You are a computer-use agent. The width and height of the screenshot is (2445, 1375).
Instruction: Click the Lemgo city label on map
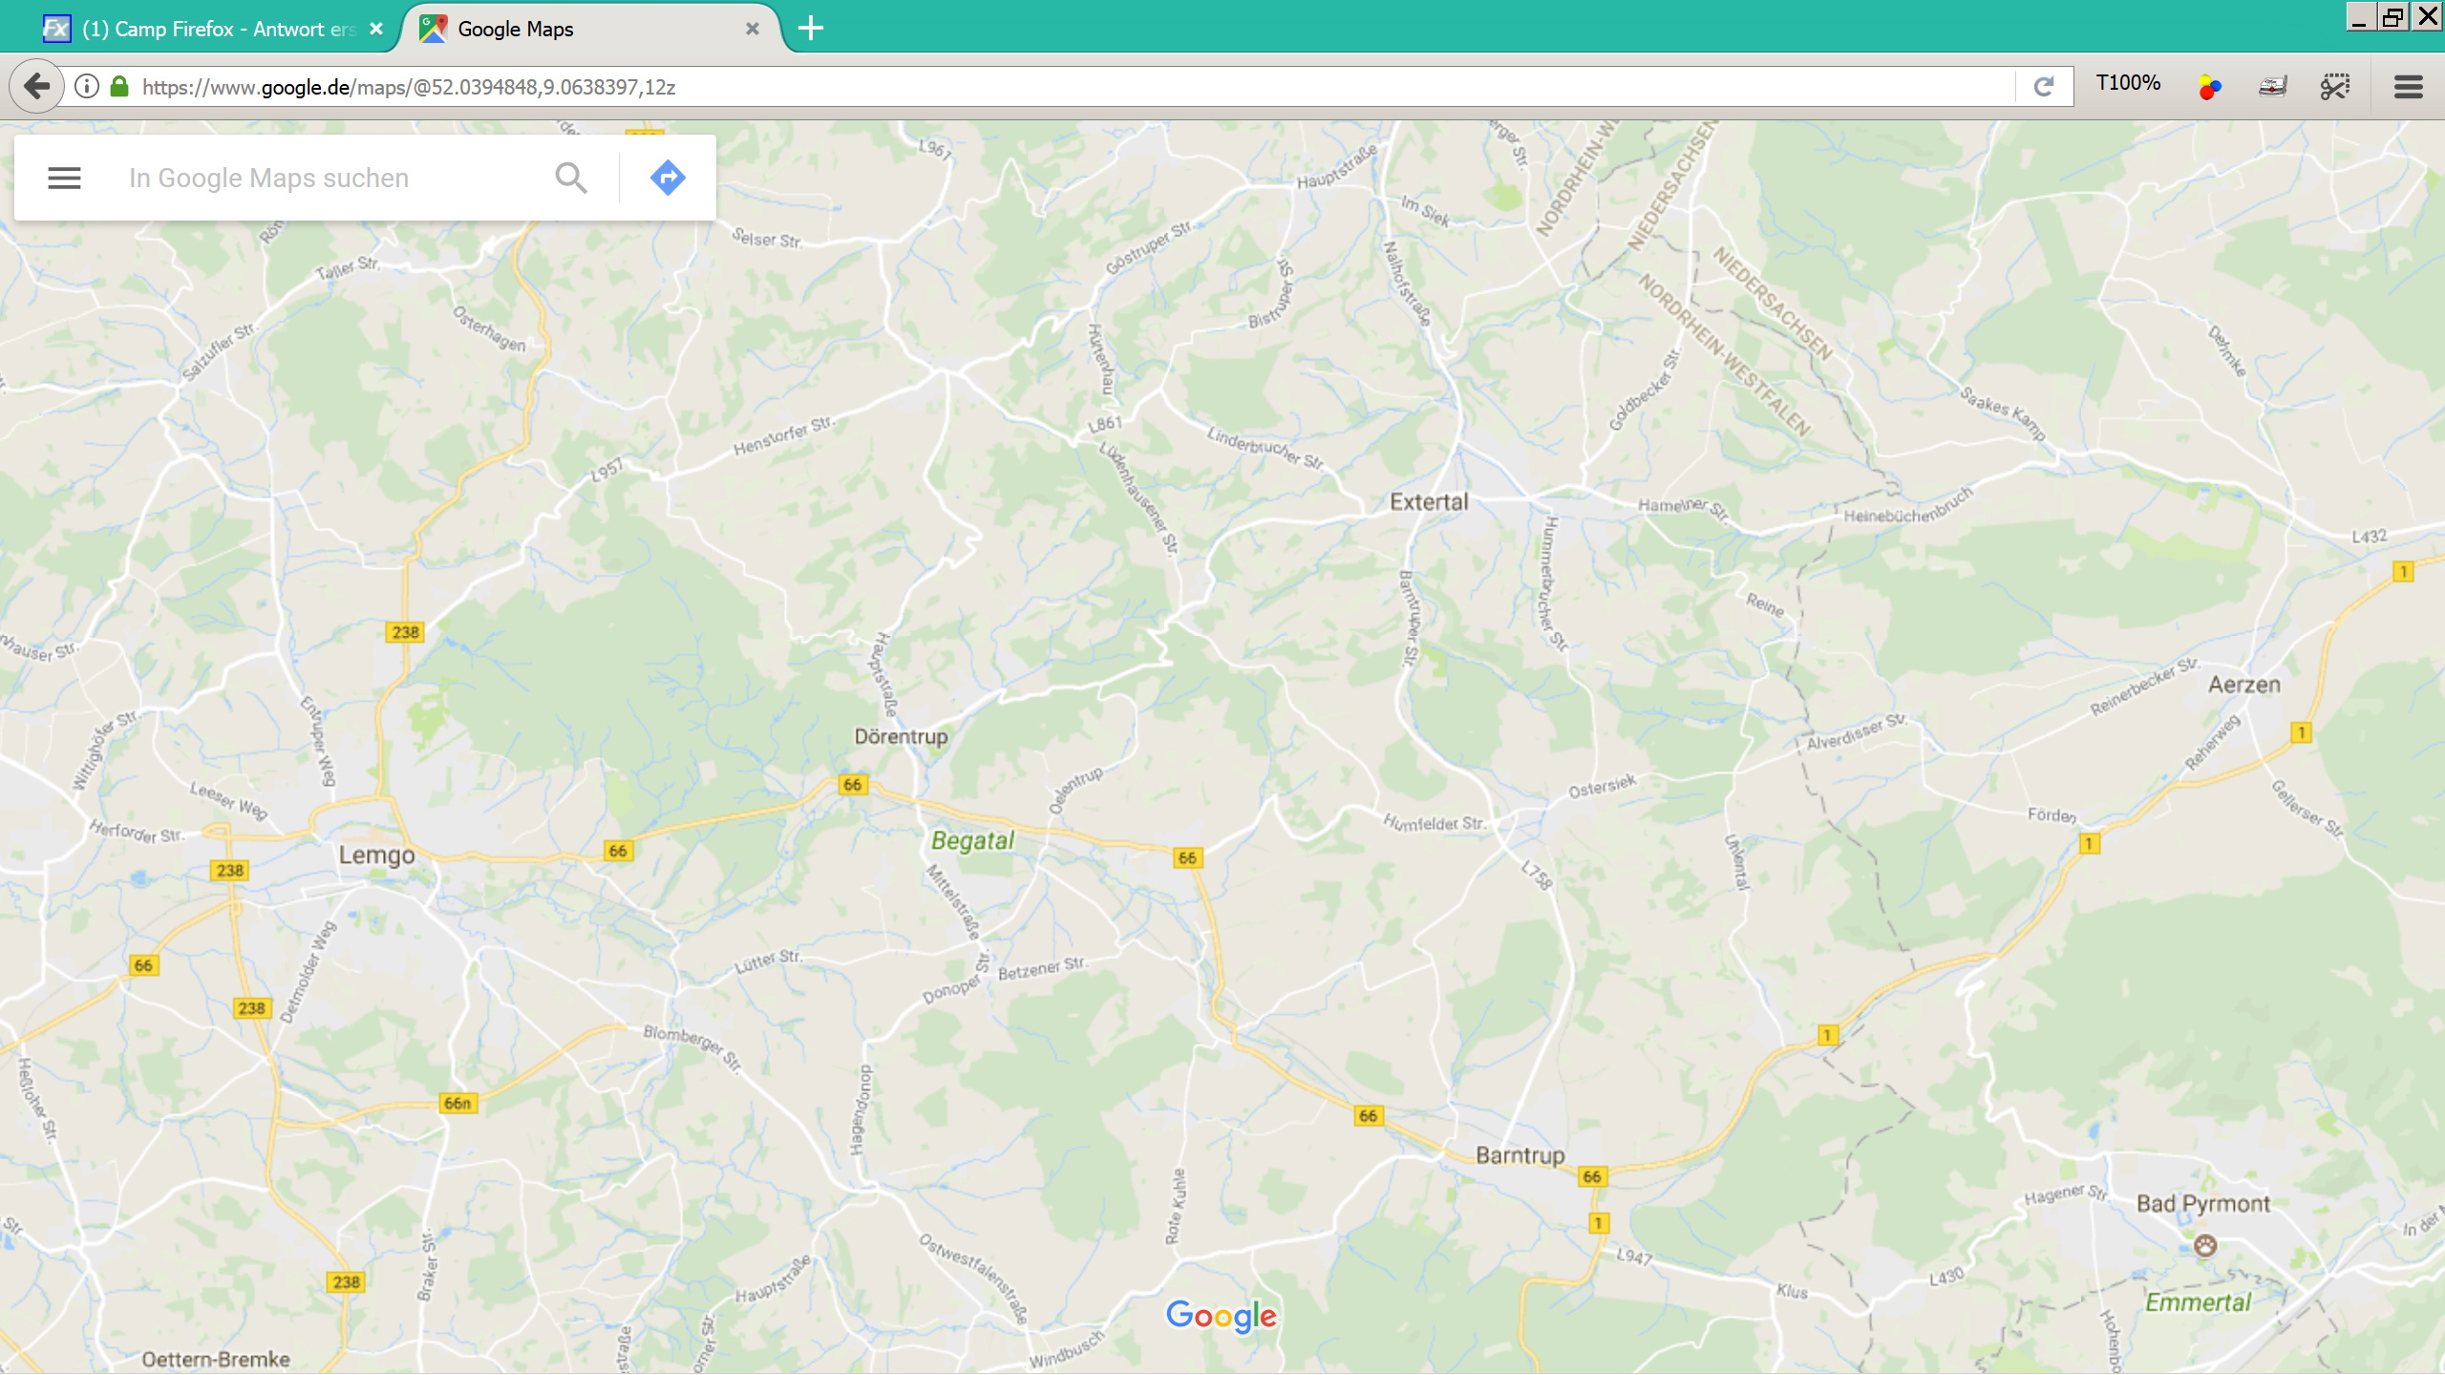[376, 855]
